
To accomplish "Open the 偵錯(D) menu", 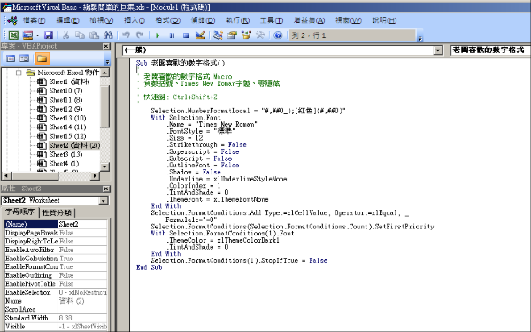I will [203, 20].
